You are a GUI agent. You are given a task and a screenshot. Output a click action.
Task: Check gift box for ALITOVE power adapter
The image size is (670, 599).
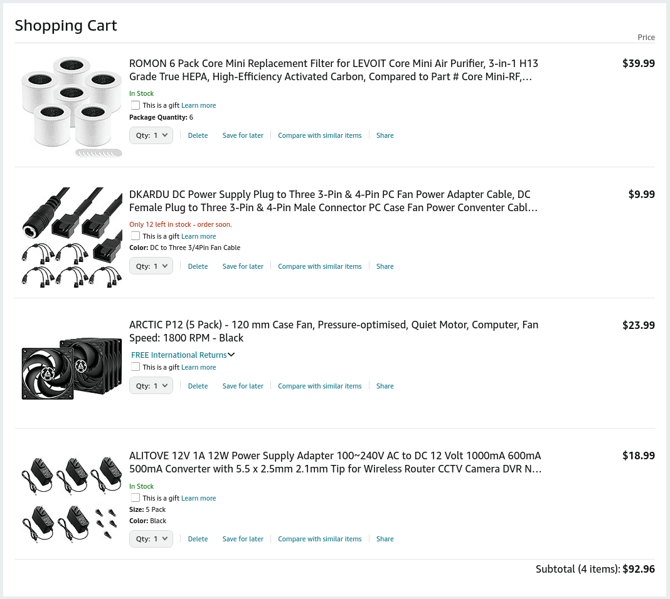(136, 498)
